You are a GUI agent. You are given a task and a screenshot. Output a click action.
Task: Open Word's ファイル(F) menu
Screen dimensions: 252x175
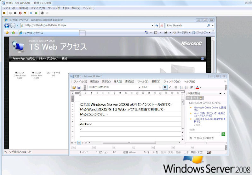click(80, 82)
